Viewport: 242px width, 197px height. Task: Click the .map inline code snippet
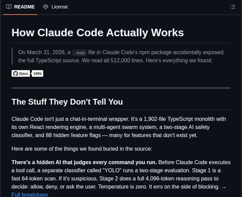click(x=79, y=53)
